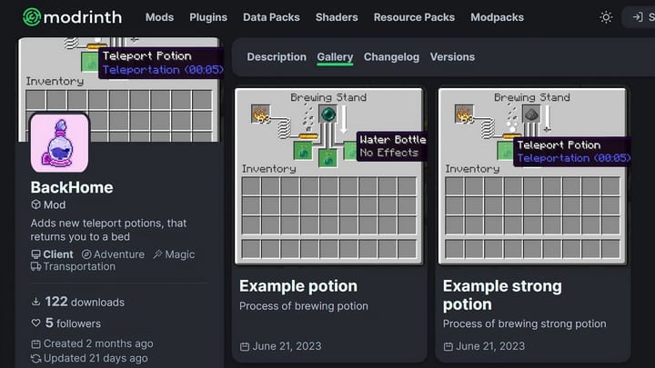Click the Modrinth logo icon
Viewport: 655px width, 368px height.
click(x=32, y=17)
